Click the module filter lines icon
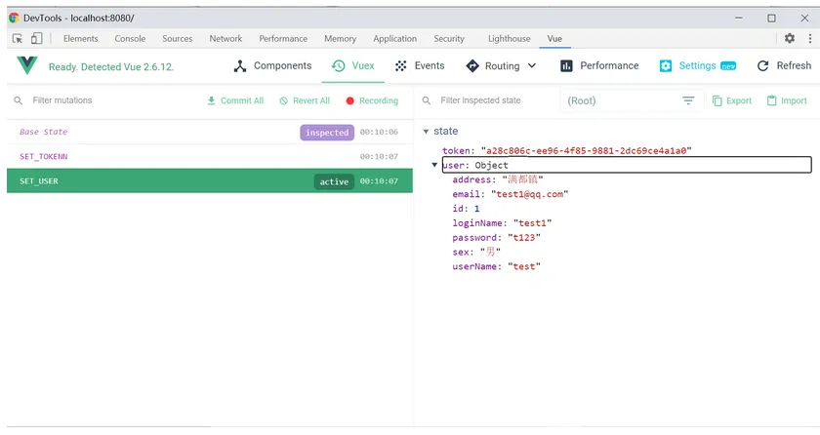Screen dimensions: 820x435 [688, 100]
